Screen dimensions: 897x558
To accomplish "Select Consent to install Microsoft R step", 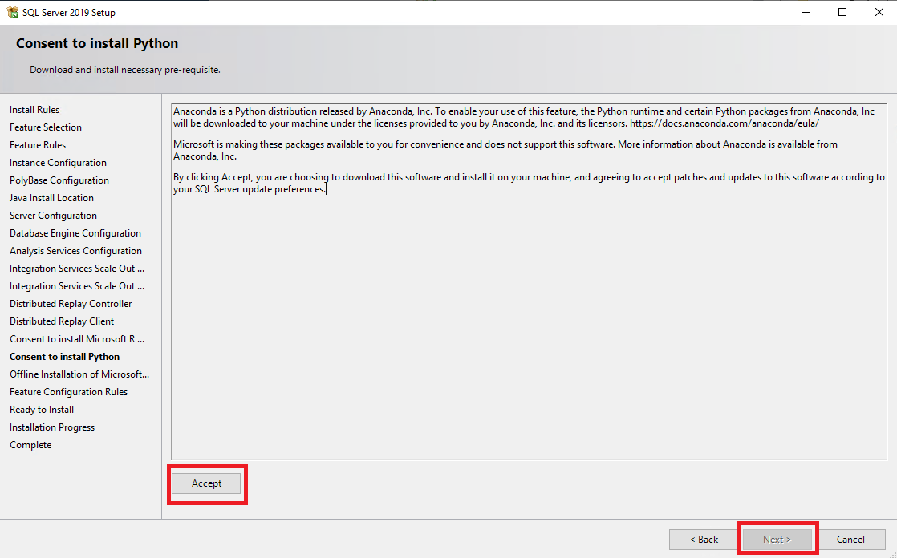I will pos(77,340).
